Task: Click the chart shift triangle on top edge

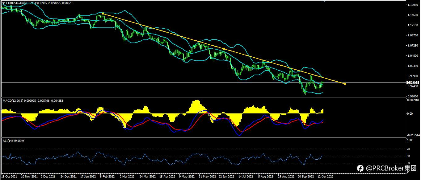Action: [x=324, y=2]
